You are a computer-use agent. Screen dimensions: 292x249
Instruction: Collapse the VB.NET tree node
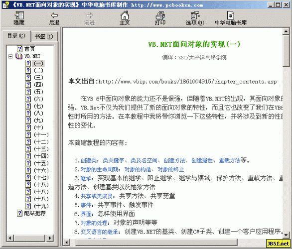coord(10,56)
